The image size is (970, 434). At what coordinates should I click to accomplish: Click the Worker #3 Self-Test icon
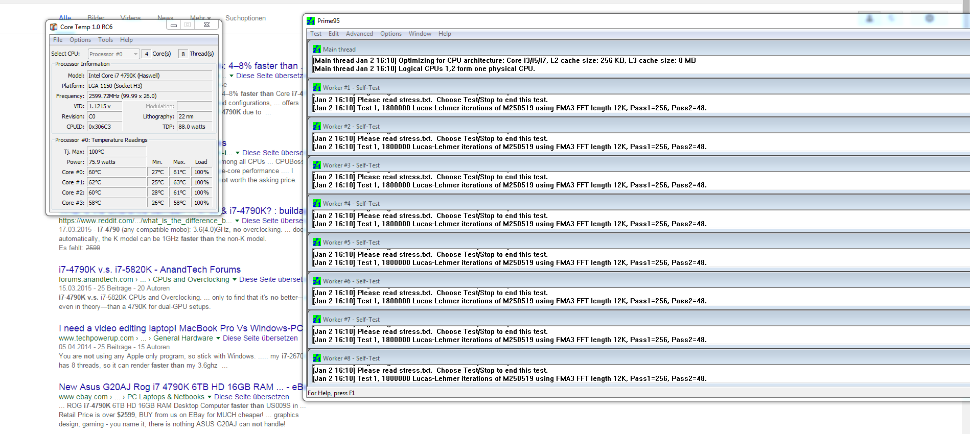[x=317, y=165]
